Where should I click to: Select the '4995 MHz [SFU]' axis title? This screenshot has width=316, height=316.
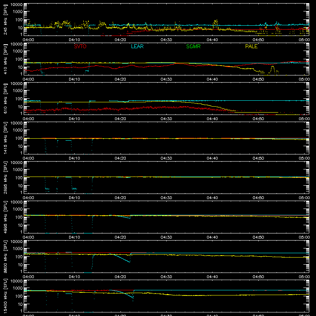5,217
